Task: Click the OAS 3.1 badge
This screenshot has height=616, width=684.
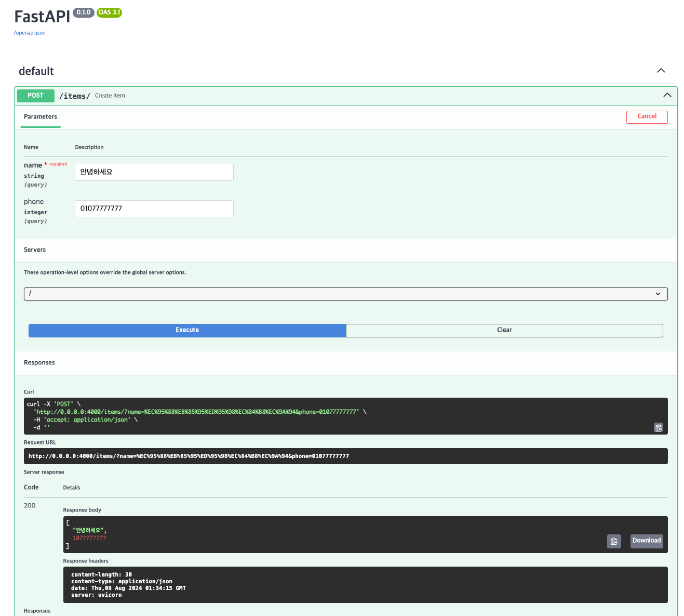Action: 109,12
